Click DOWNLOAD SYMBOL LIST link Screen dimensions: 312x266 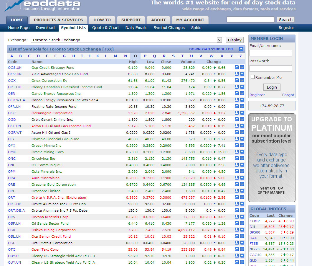click(x=211, y=49)
